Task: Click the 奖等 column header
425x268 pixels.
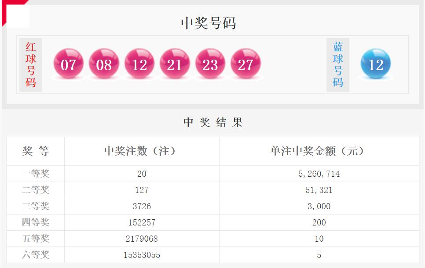Action: click(x=36, y=151)
